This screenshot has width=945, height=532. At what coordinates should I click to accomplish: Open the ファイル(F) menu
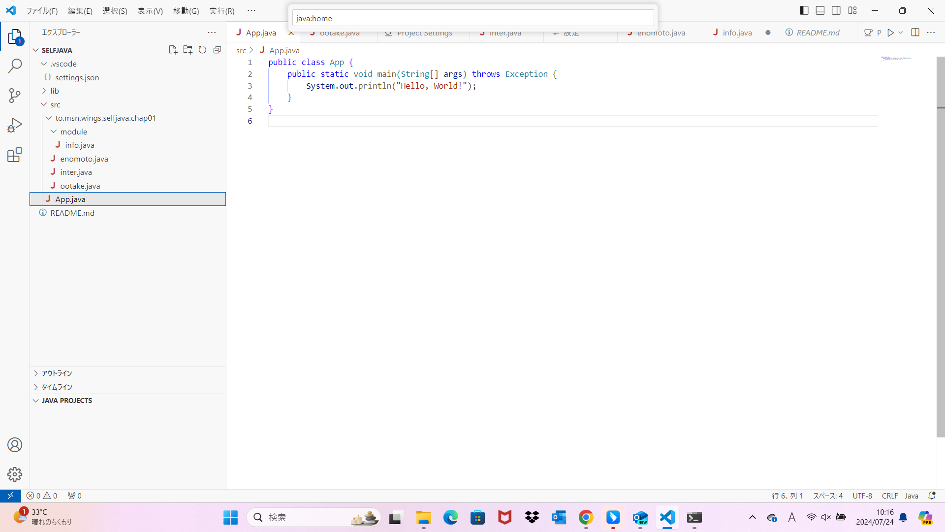click(x=42, y=11)
